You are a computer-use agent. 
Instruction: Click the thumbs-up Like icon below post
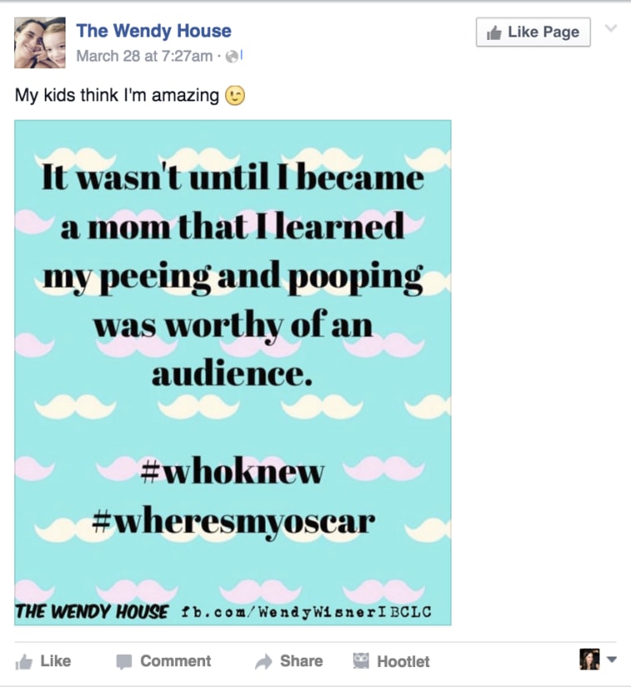23,662
